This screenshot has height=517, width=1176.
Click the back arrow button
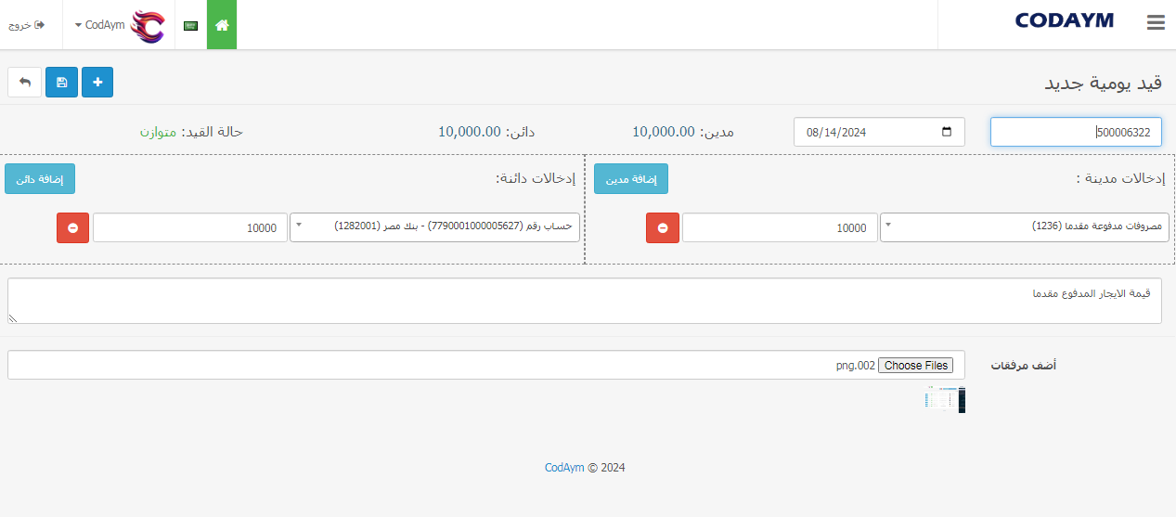click(x=25, y=82)
